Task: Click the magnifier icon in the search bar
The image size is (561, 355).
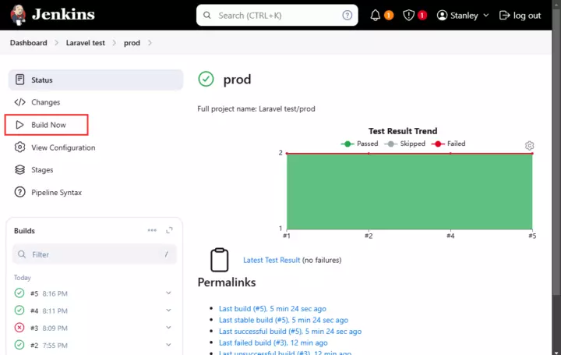Action: click(207, 15)
